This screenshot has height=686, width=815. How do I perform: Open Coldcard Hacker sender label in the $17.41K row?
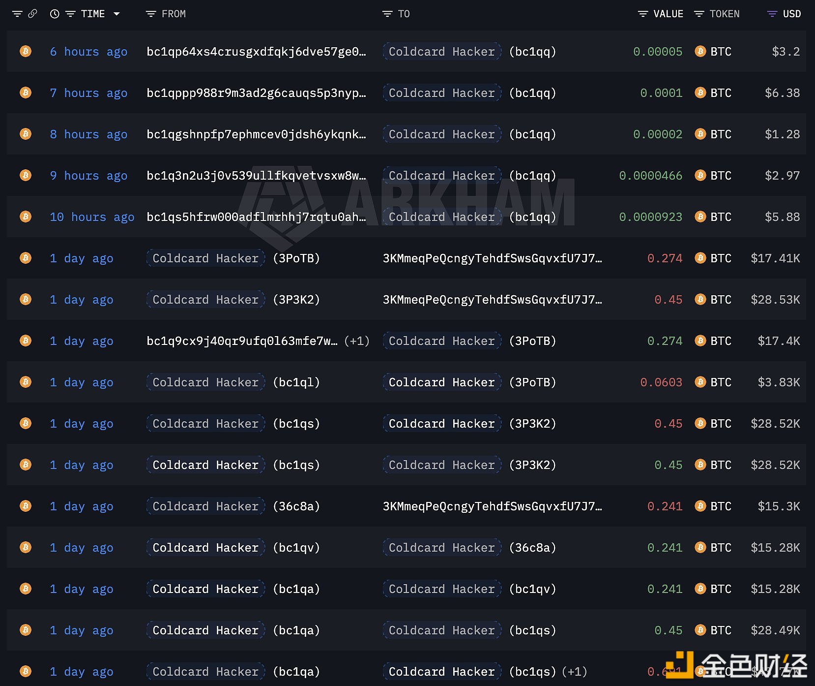[205, 258]
